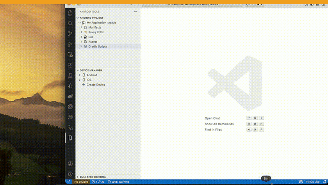328x185 pixels.
Task: Collapse the Android Project section
Action: [x=78, y=18]
